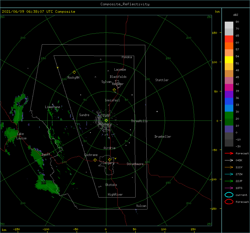Click the cyan 'current' ellipse icon
250x233 pixels.
point(229,195)
